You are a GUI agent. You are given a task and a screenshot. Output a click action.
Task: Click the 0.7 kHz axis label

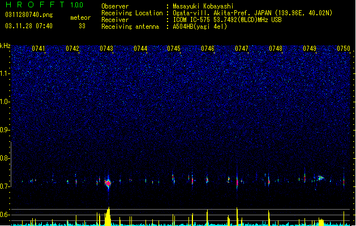coord(5,186)
